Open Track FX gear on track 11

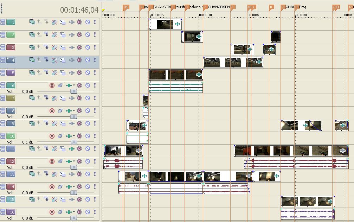coord(79,148)
